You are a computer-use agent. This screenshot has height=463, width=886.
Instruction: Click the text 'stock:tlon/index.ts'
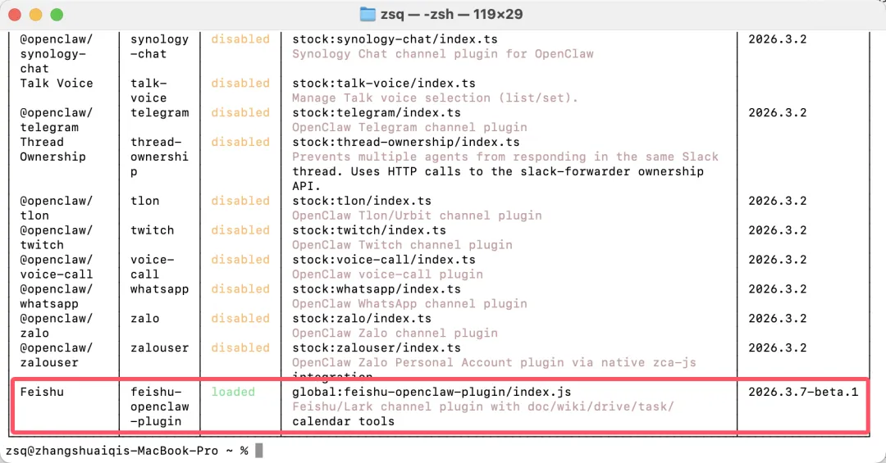[x=362, y=201]
